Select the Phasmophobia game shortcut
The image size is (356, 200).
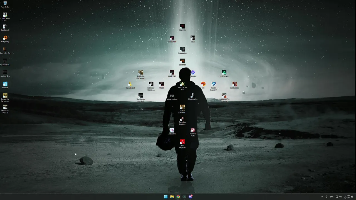(x=192, y=97)
